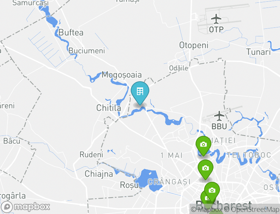Open the second green camera marker near 1 Mai
The height and width of the screenshot is (214, 280).
[205, 169]
